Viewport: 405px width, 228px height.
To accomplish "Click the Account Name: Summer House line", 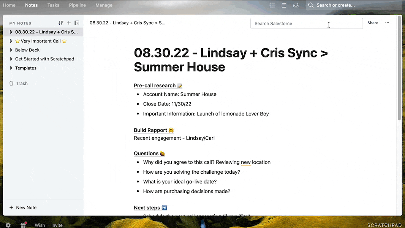I will (180, 94).
